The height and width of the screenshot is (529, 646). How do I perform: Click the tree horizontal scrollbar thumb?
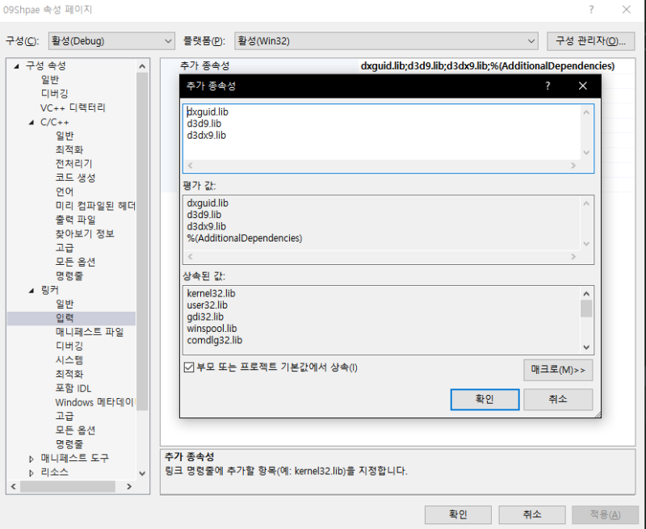point(68,486)
